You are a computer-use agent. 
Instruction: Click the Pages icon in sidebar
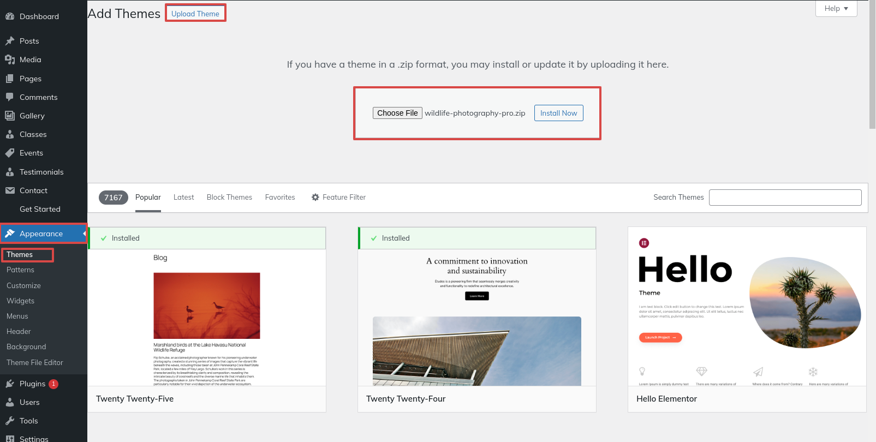pyautogui.click(x=10, y=79)
